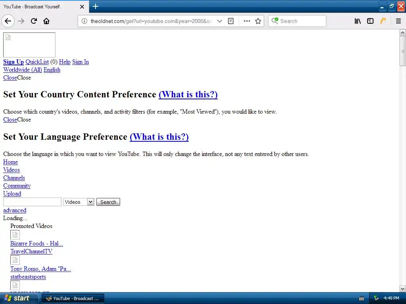Viewport: 406px width, 304px height.
Task: Click What is this? beside Country Content Preference
Action: (188, 94)
